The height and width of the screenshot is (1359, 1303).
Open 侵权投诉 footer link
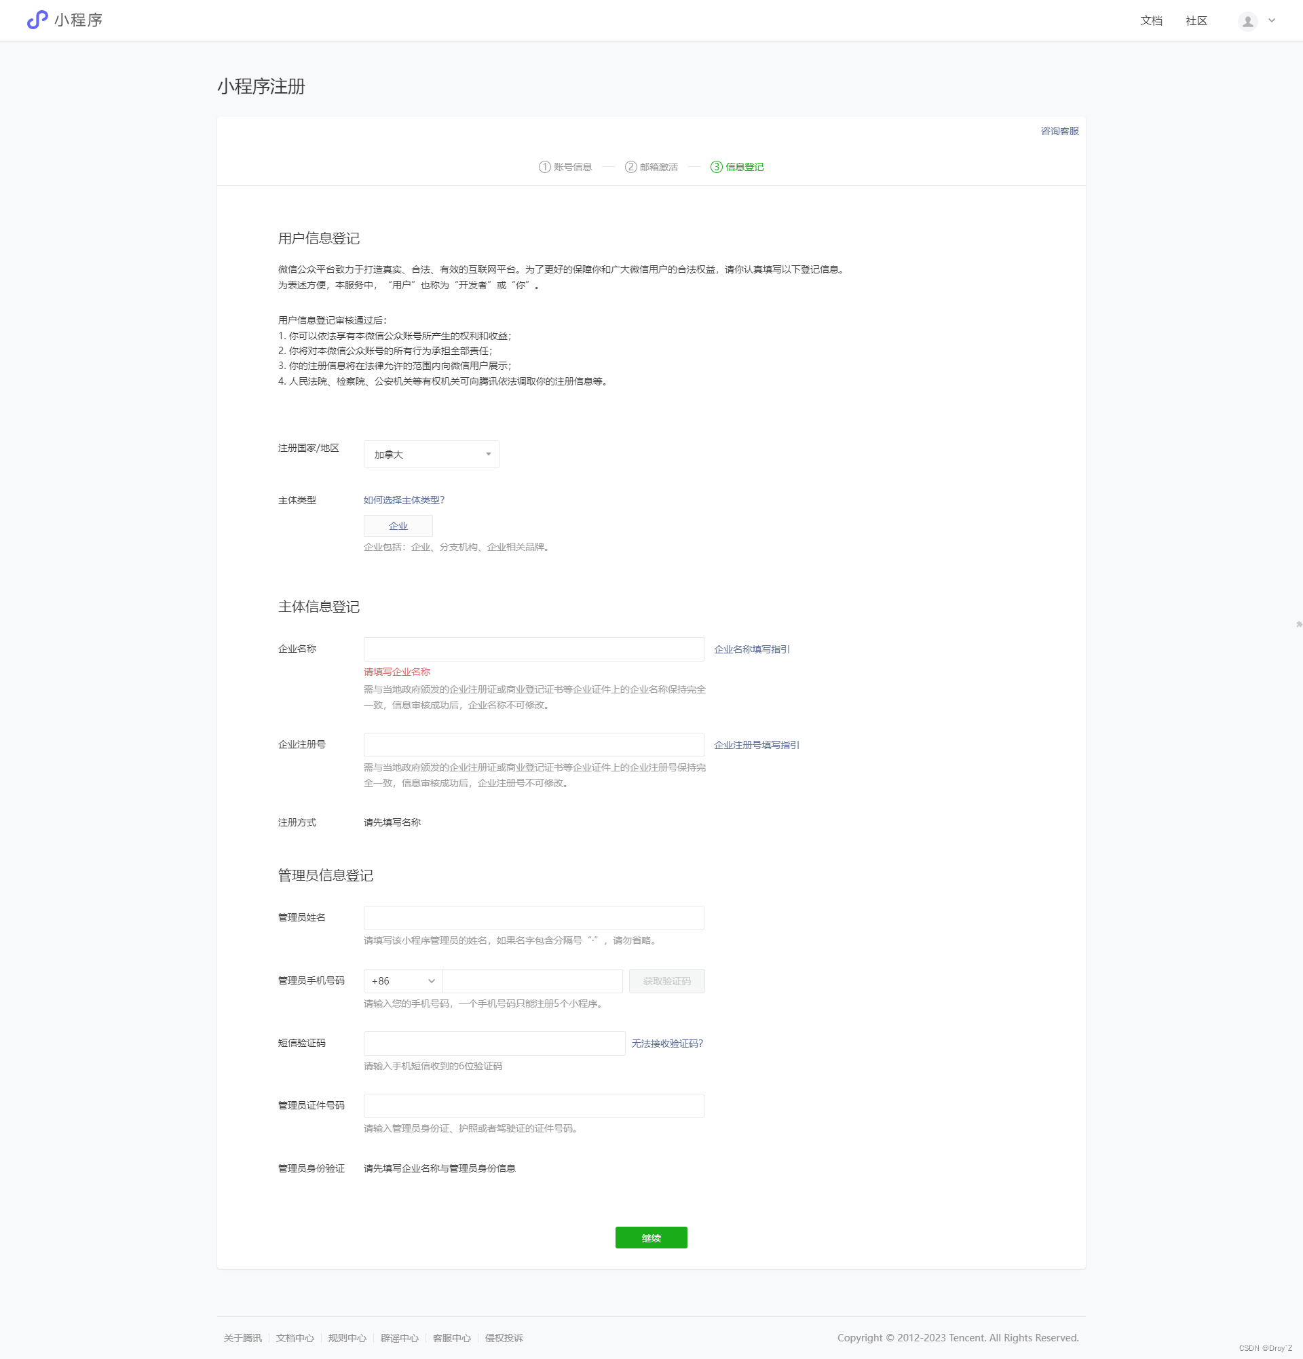[x=504, y=1338]
